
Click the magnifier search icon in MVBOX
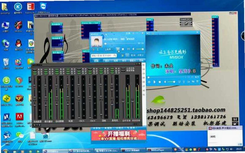[x=115, y=55]
